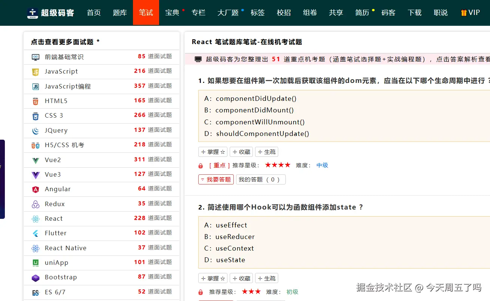Screen dimensions: 490x301
Task: Open the 校招 section from top navigation
Action: pos(284,12)
